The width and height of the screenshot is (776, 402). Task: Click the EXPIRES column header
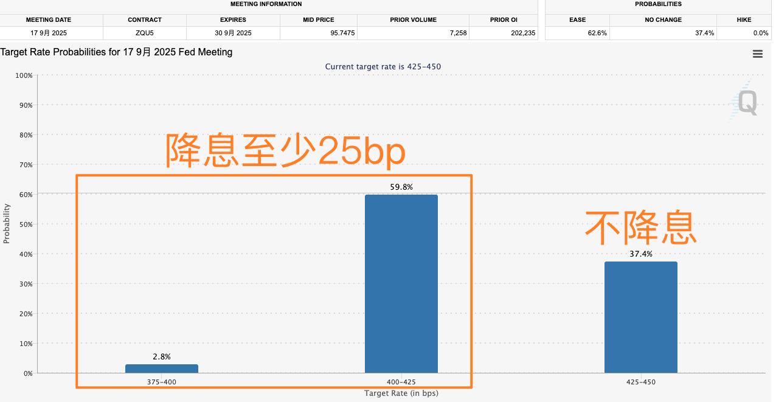click(233, 19)
